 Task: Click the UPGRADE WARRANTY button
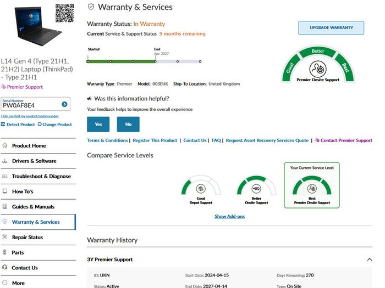(x=331, y=27)
